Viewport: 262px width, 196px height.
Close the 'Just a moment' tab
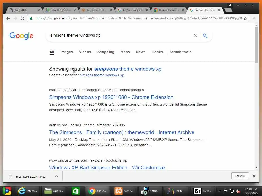pyautogui.click(x=111, y=10)
